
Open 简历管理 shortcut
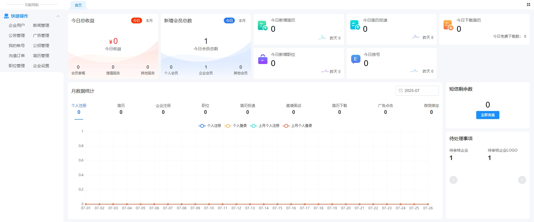coord(41,56)
